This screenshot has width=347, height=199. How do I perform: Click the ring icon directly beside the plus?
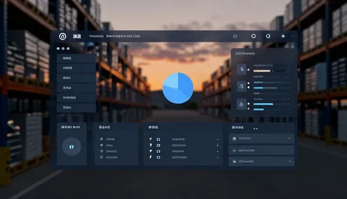[x=268, y=36]
